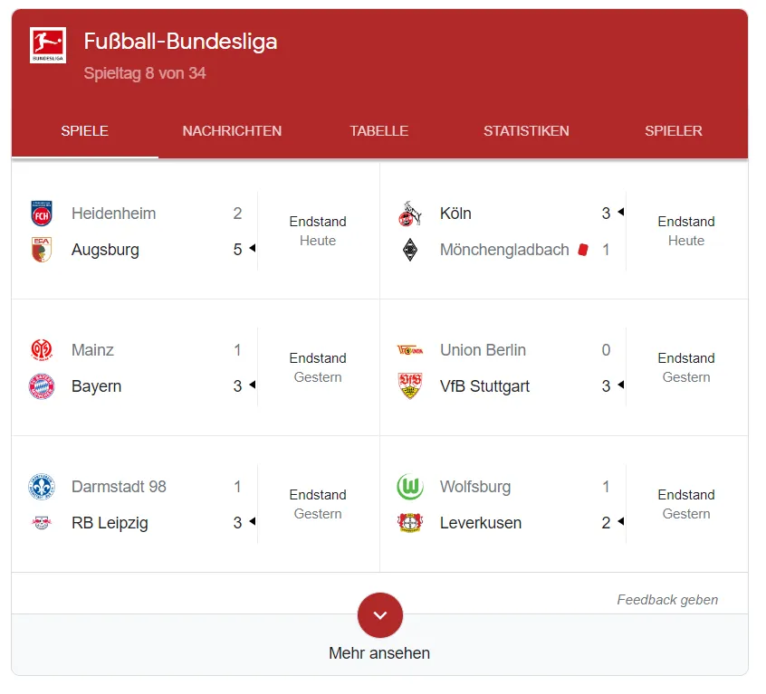The image size is (766, 694).
Task: Click the FC Augsburg crest icon
Action: pos(42,250)
